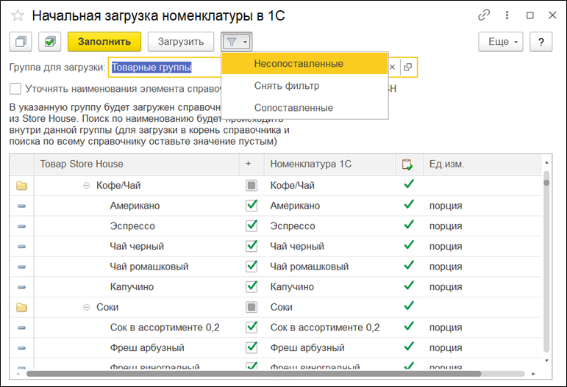This screenshot has height=387, width=567.
Task: Click the Кофе/Чай folder icon
Action: click(21, 186)
